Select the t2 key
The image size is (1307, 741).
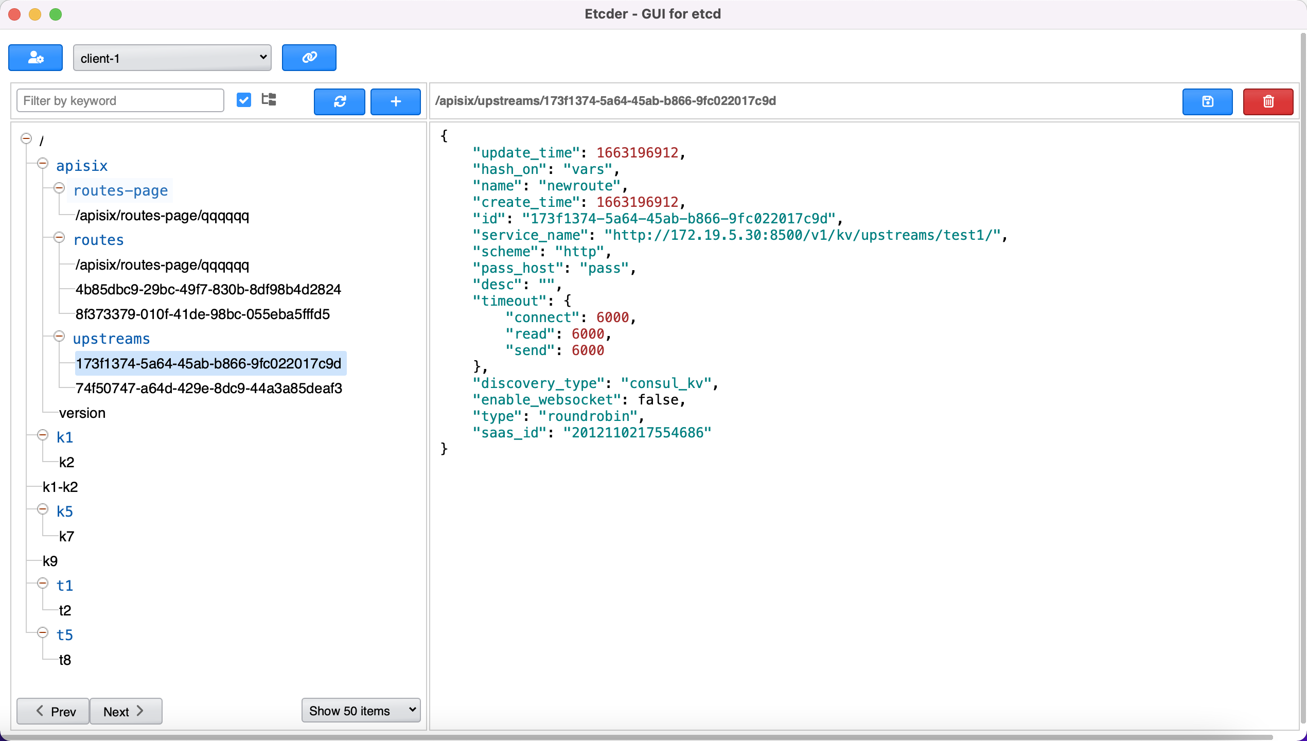pyautogui.click(x=65, y=611)
